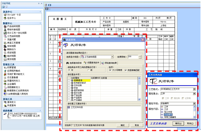Open 日志查看器 under admin tools
The width and height of the screenshot is (201, 132).
click(11, 77)
